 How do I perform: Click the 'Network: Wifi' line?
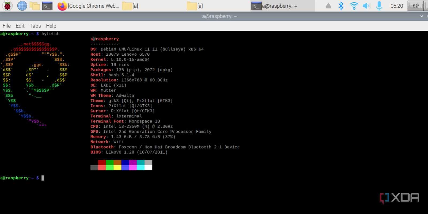(x=107, y=142)
